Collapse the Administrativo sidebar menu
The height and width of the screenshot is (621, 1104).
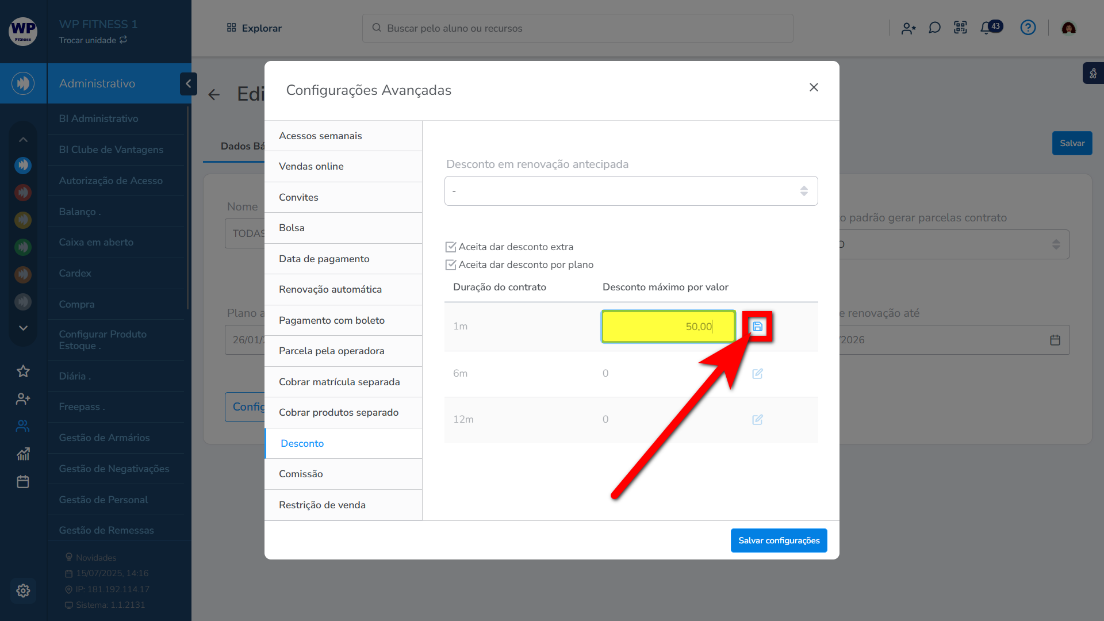188,84
